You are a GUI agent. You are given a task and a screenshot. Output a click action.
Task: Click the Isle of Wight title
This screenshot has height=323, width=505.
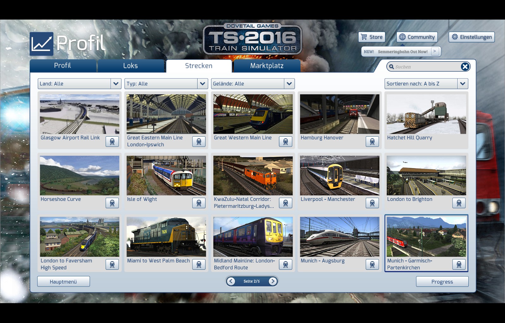[142, 199]
